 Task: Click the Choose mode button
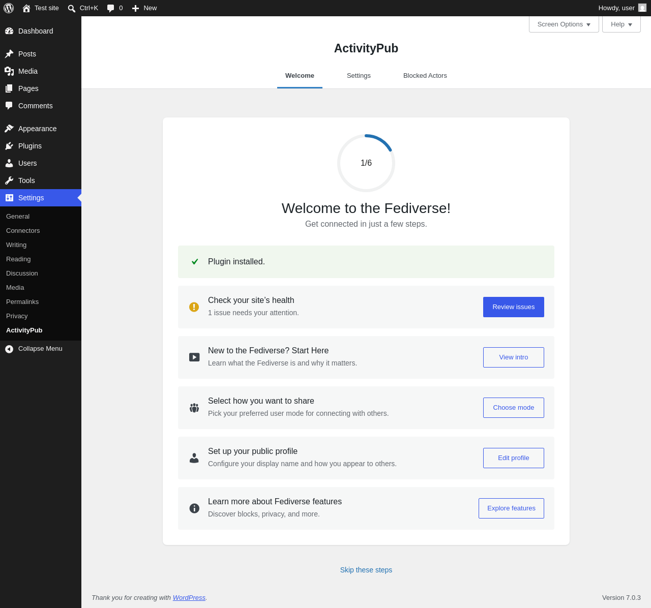pyautogui.click(x=514, y=408)
